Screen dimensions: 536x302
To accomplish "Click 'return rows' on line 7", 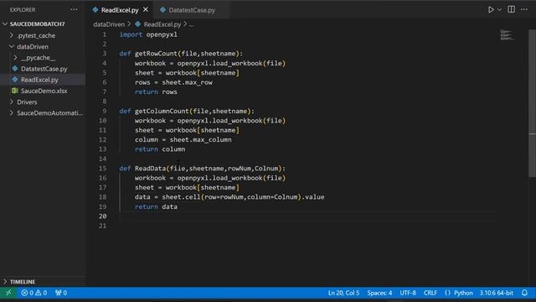I will [x=156, y=91].
